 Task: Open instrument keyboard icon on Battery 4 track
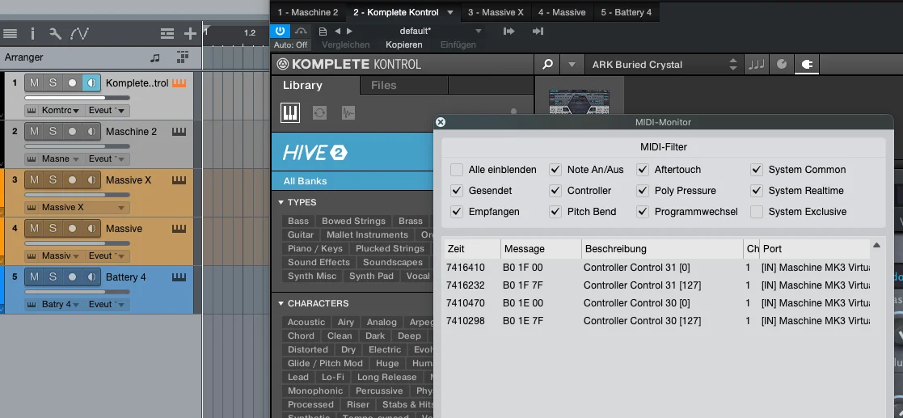(179, 277)
